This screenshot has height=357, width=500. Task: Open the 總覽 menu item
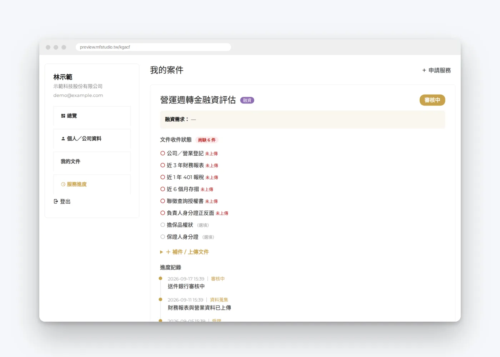[x=92, y=116]
